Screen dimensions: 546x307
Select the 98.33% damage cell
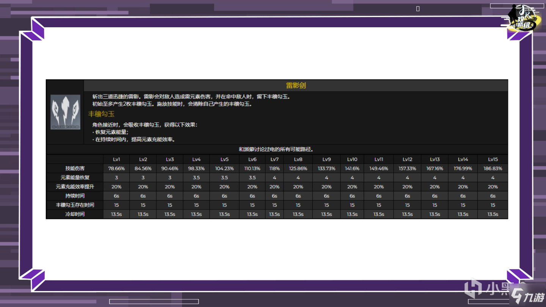point(196,169)
